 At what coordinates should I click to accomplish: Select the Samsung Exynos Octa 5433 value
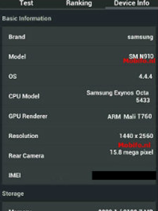tap(118, 96)
